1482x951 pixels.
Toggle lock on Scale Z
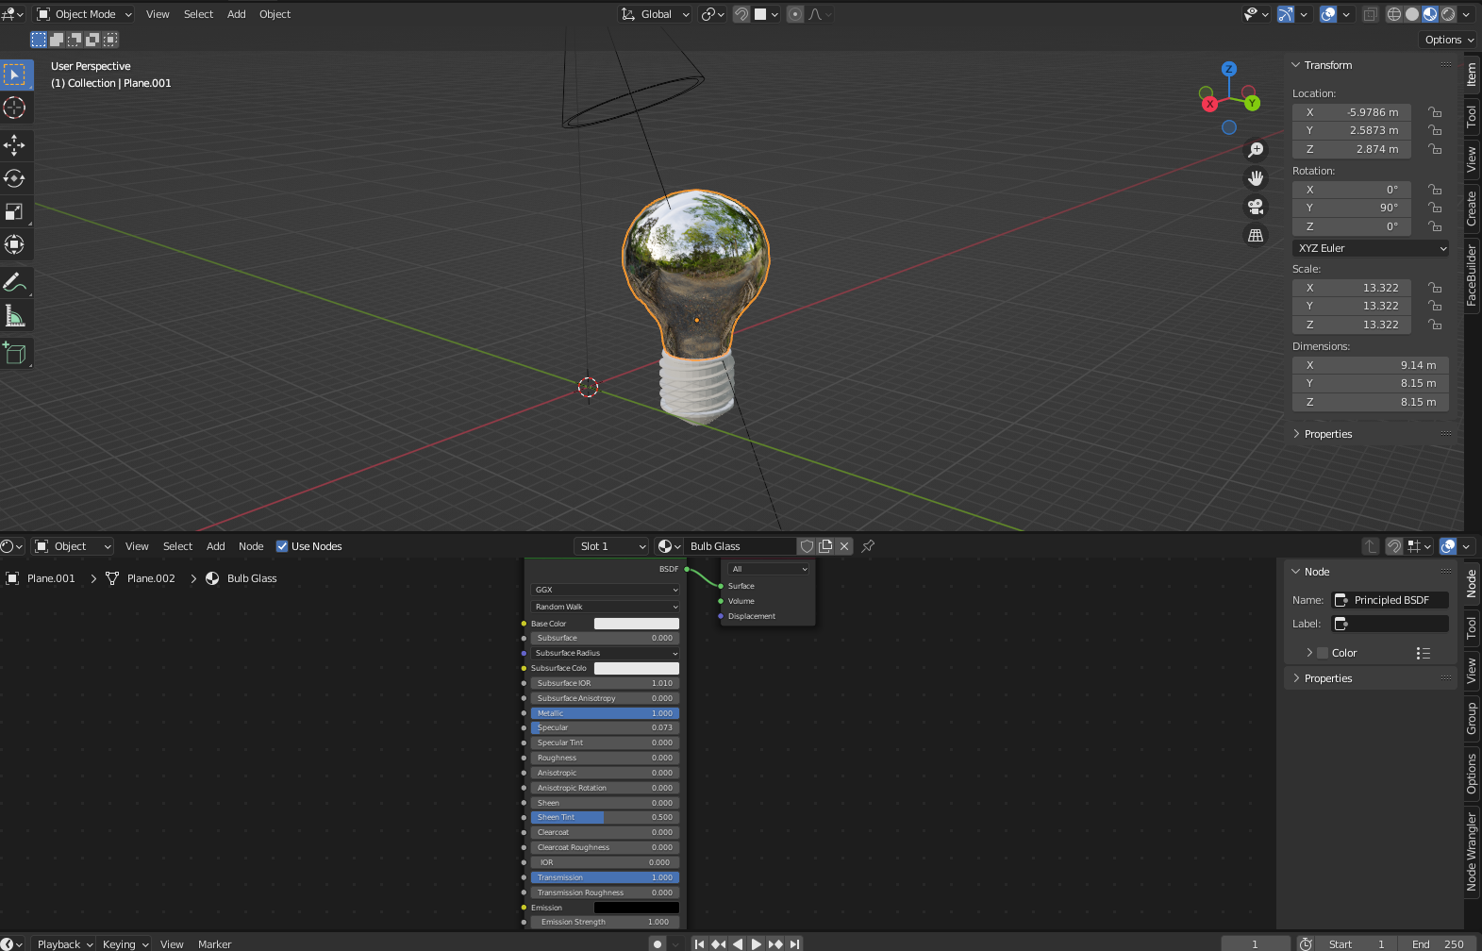[x=1435, y=325]
